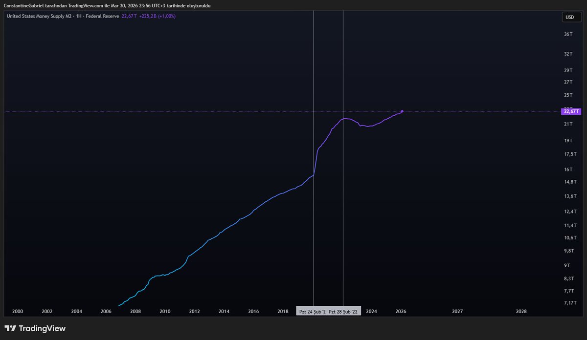This screenshot has width=587, height=340.
Task: Click the 7,7T price axis label
Action: [568, 291]
